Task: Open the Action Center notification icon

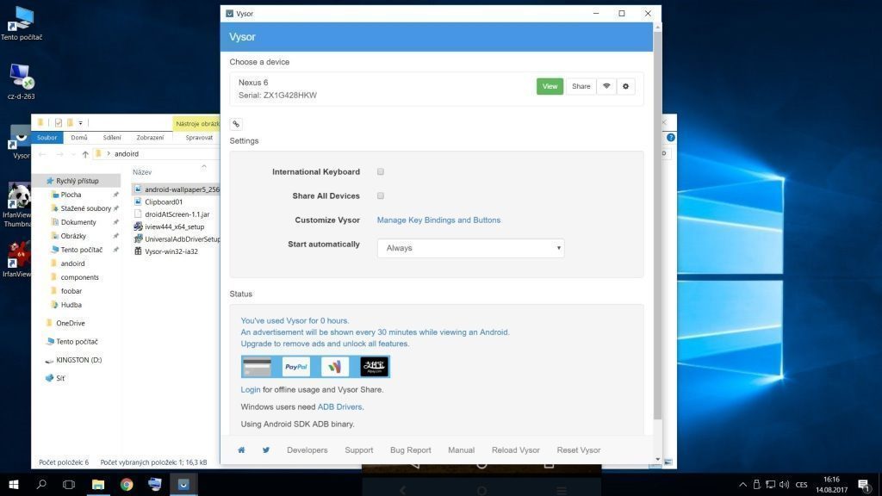Action: 864,484
